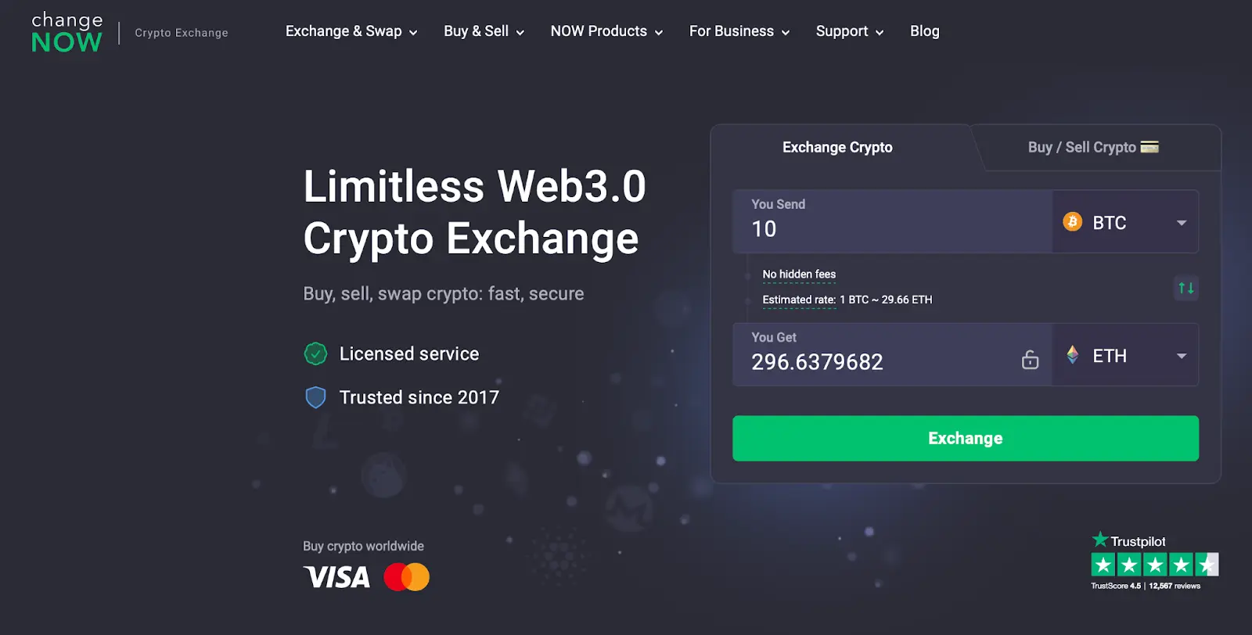Open the Blog link
This screenshot has height=635, width=1252.
coord(924,31)
